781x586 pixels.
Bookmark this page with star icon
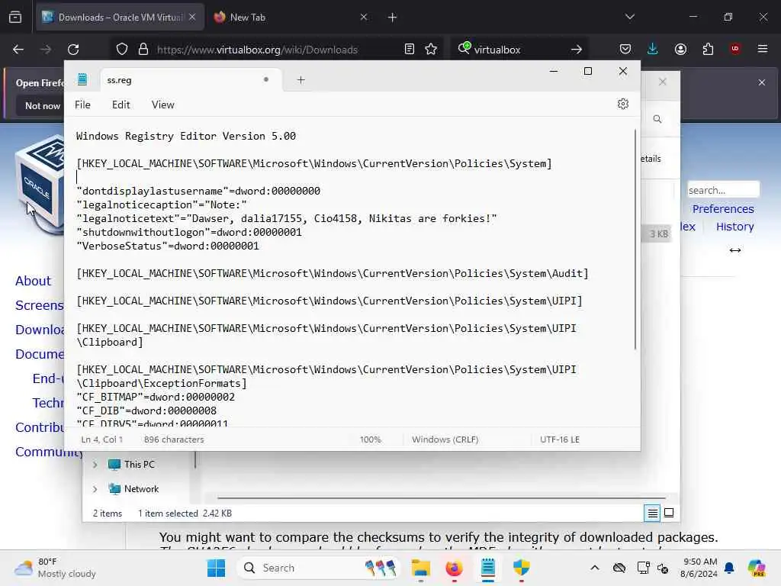(431, 50)
